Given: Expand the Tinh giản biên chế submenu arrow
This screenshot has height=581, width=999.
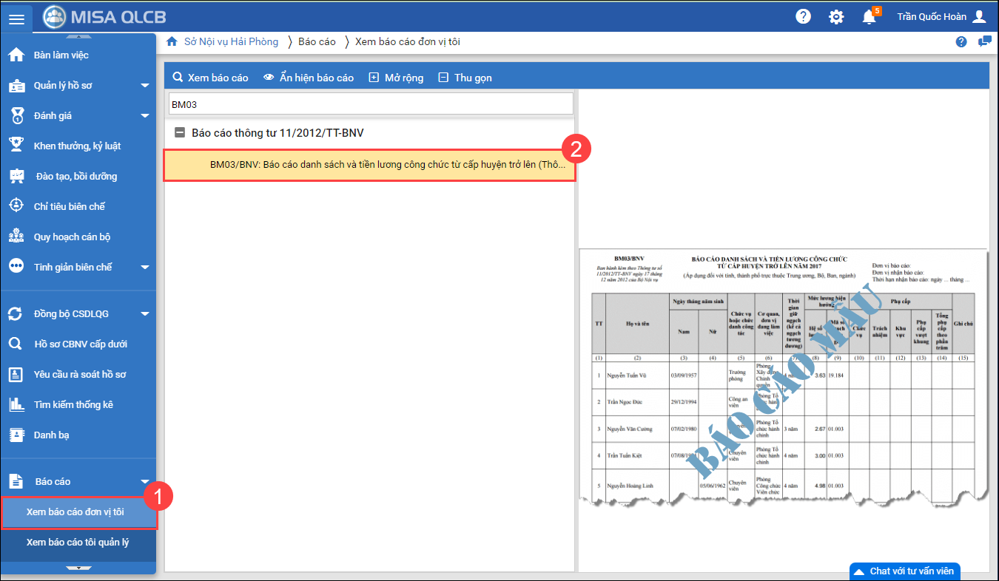Looking at the screenshot, I should 145,268.
